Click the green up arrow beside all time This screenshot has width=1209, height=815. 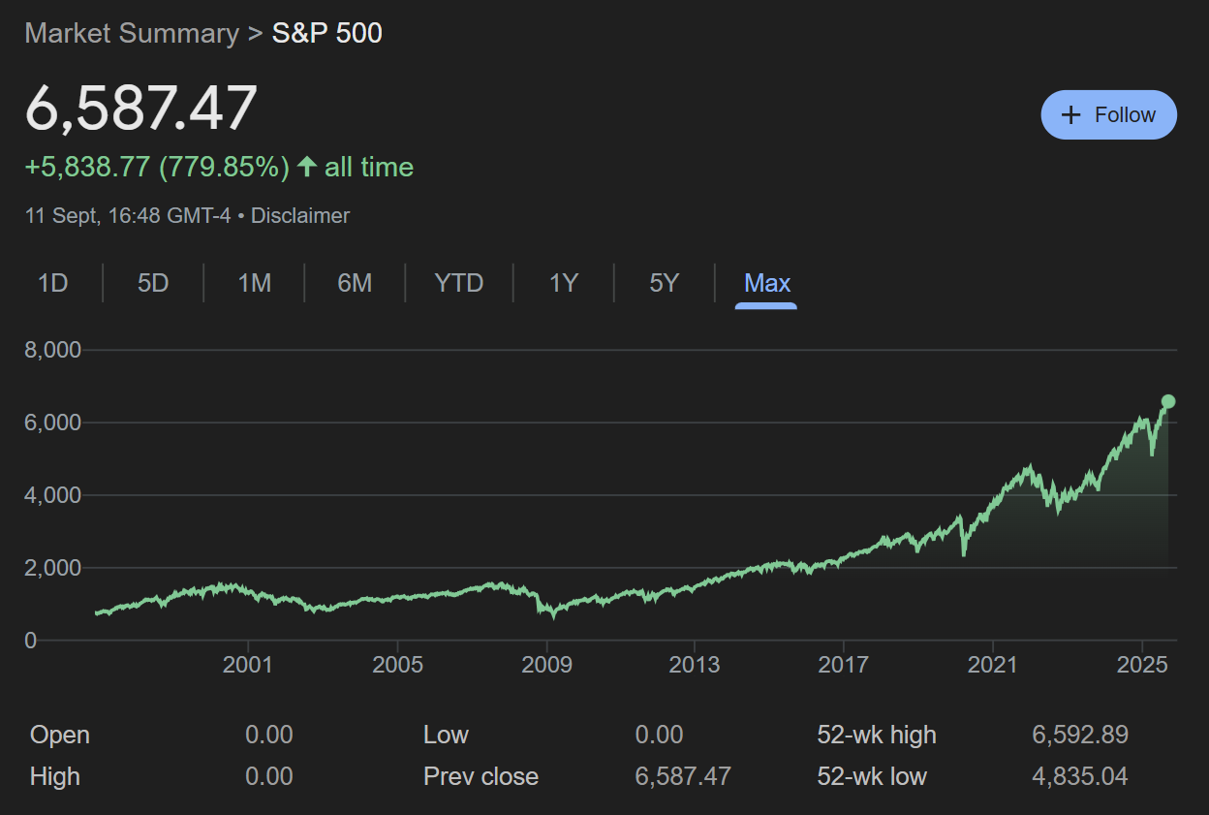(307, 167)
